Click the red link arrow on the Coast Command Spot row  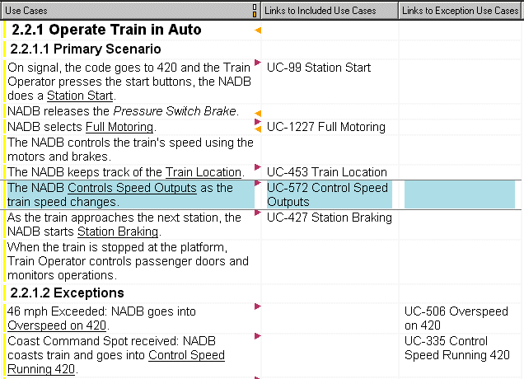257,336
